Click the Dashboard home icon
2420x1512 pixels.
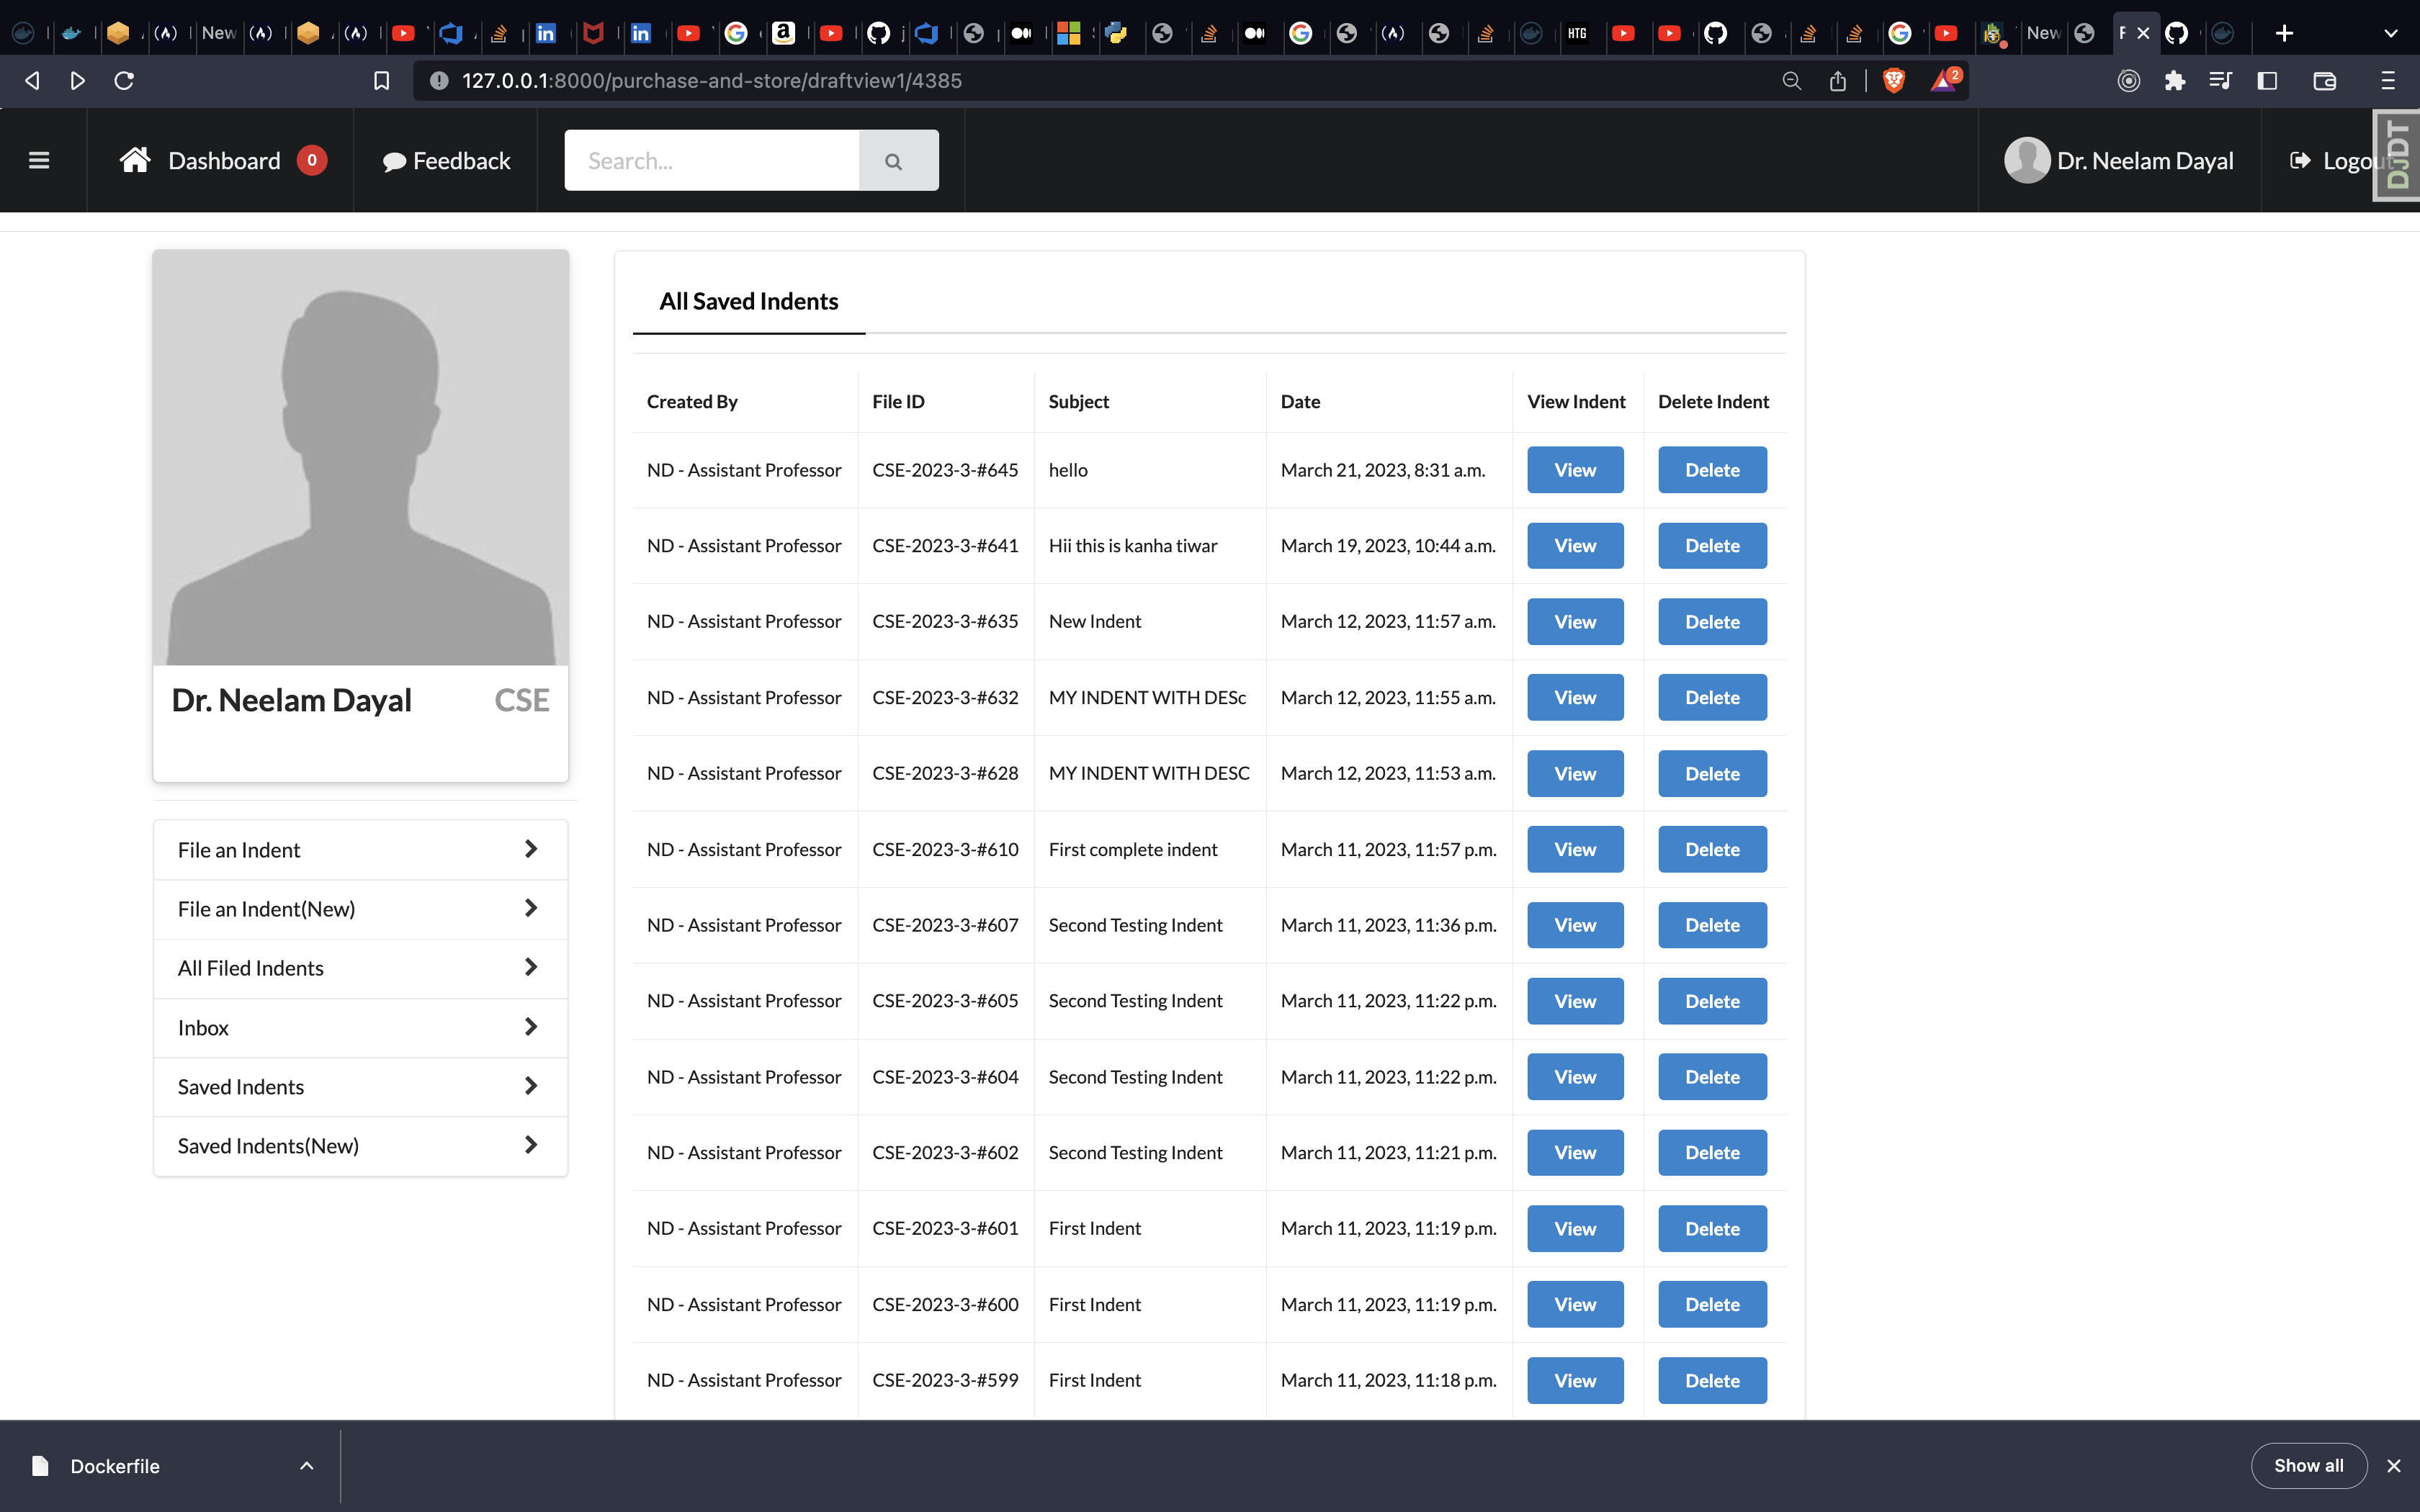coord(135,160)
